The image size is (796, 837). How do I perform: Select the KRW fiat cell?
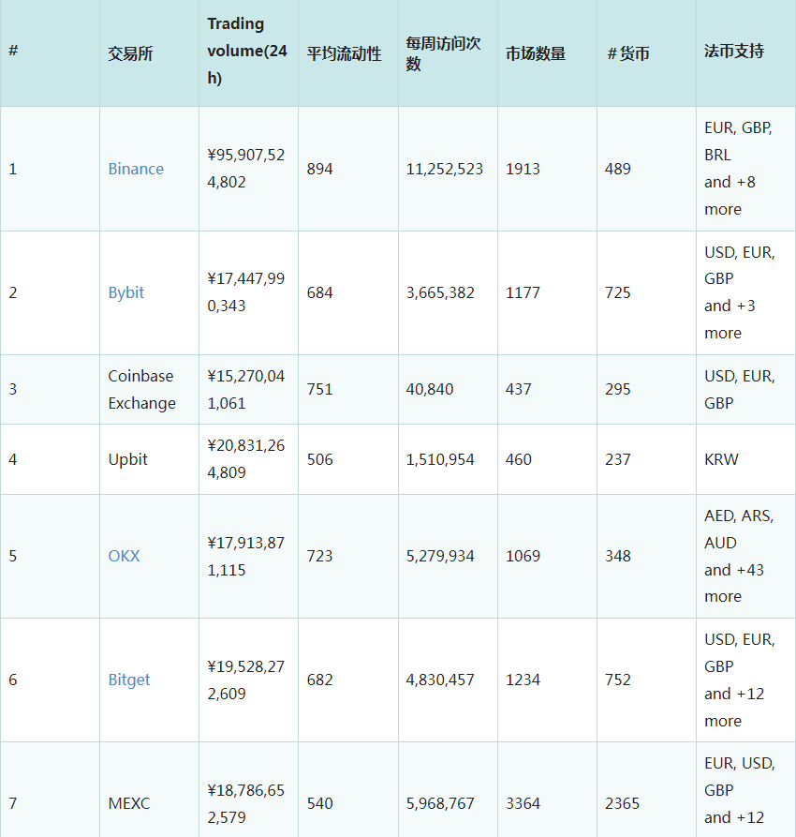(x=745, y=459)
